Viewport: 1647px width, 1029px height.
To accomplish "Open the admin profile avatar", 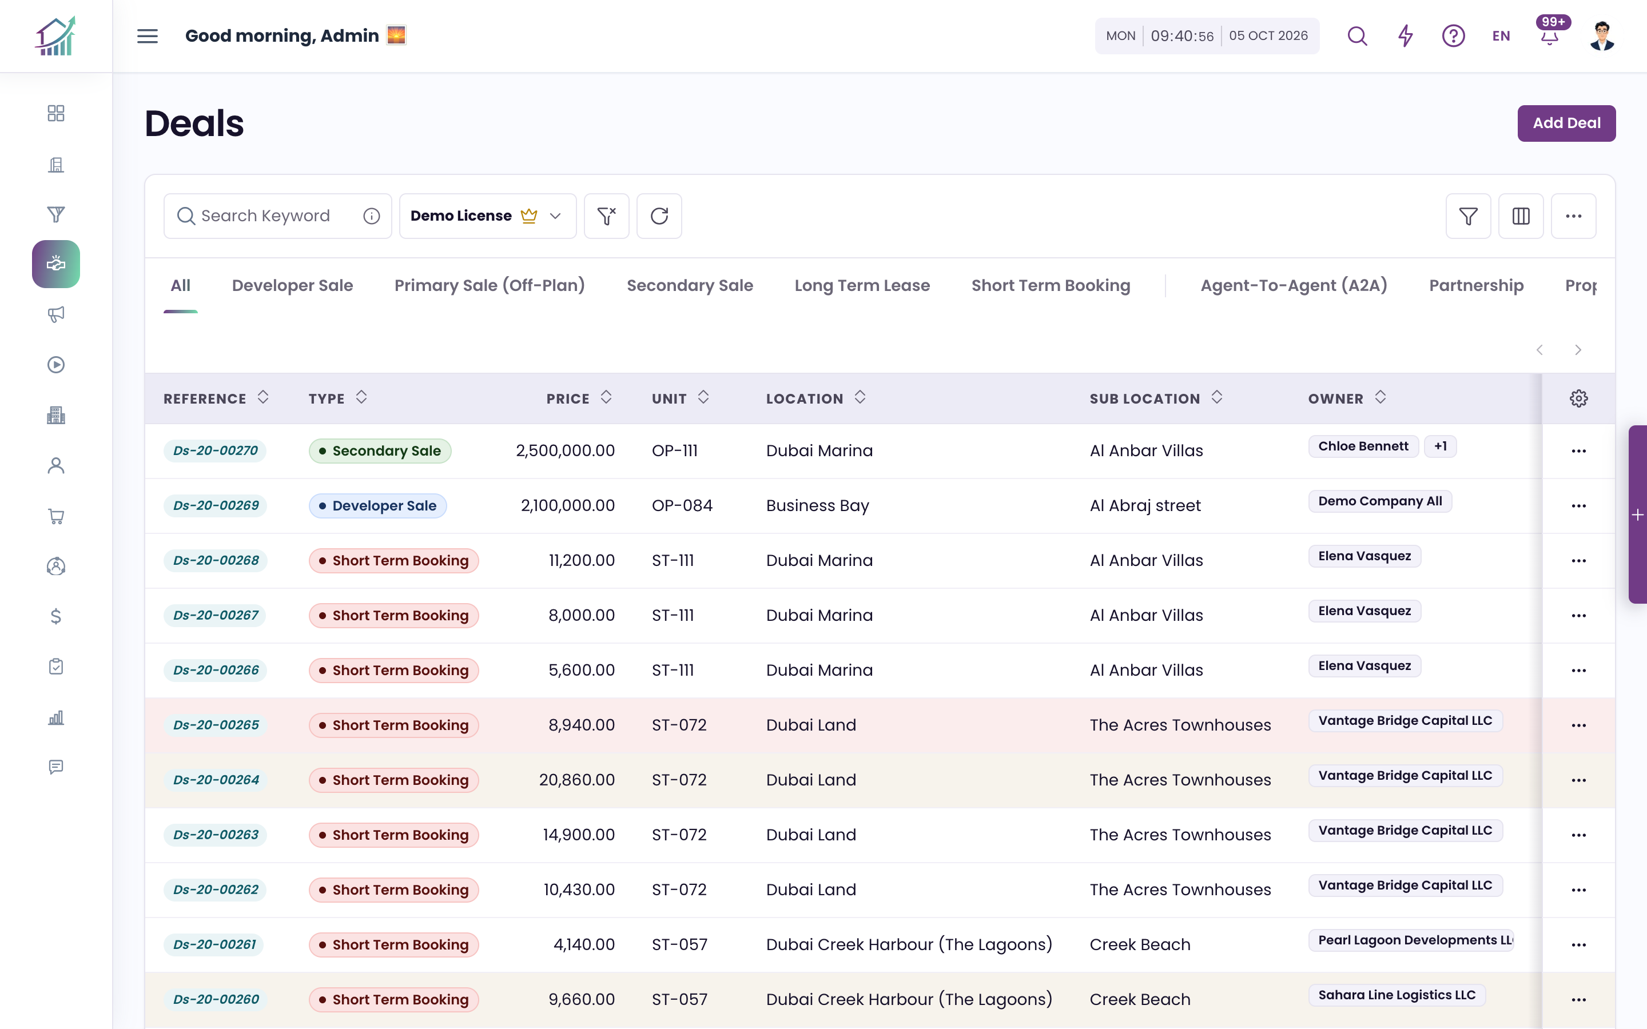I will coord(1602,36).
